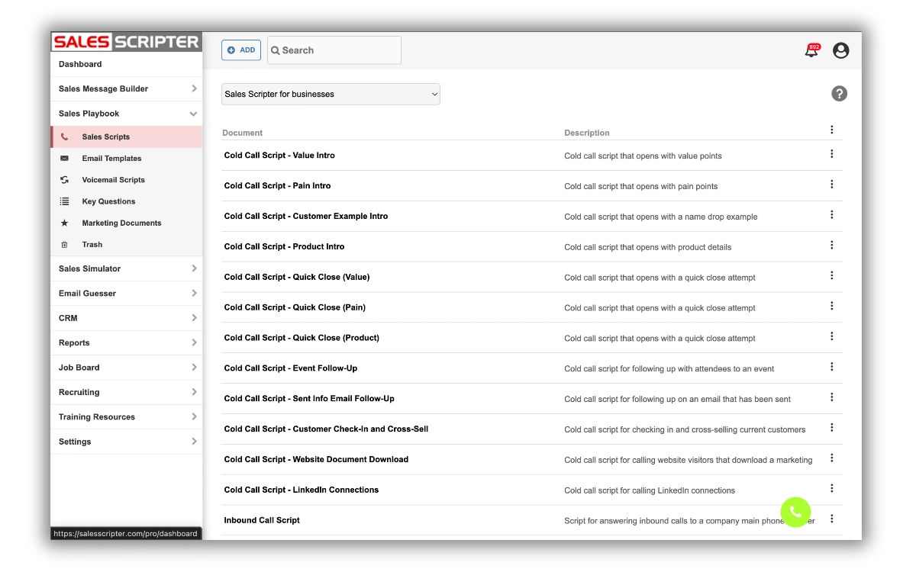Open Cold Call Script - Pain Intro
This screenshot has width=916, height=572.
point(277,186)
